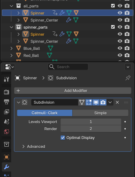The image size is (135, 177).
Task: Open the Collection properties tab
Action: point(6,144)
